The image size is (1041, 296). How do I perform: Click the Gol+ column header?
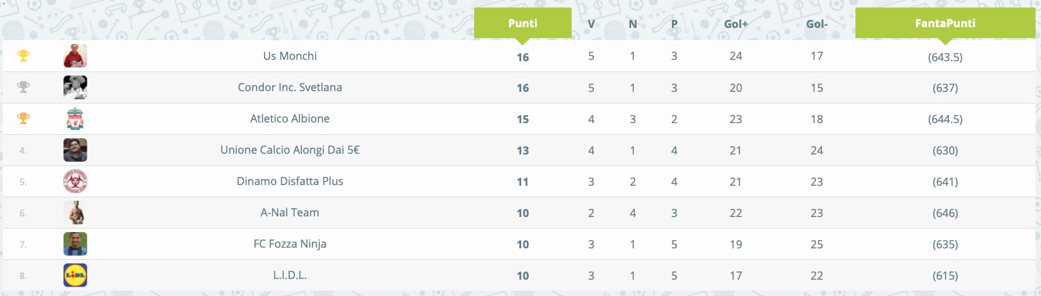pos(735,23)
